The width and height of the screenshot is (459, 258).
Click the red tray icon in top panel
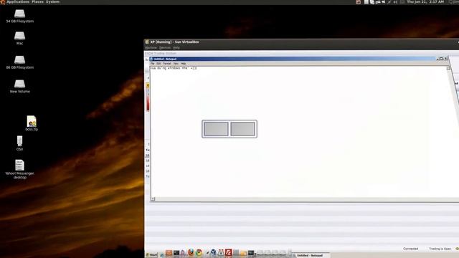point(359,1)
